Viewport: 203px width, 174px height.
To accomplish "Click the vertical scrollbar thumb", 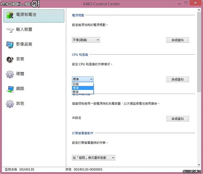I will point(199,52).
